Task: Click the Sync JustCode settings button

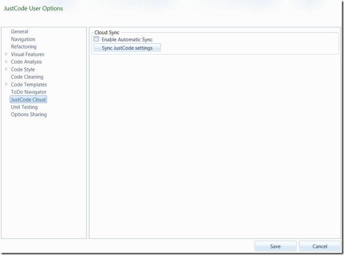Action: click(x=127, y=48)
